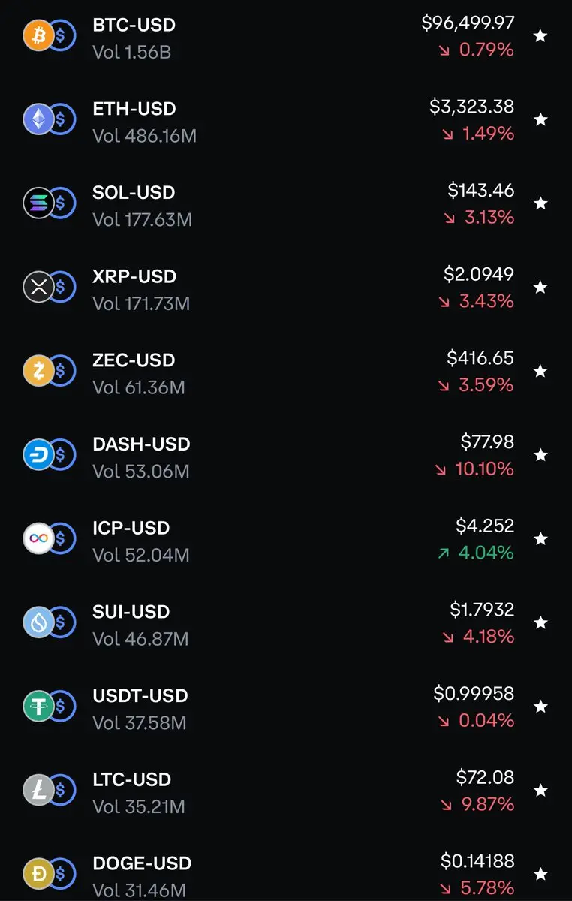Open the SOL-USD trading pair

134,193
